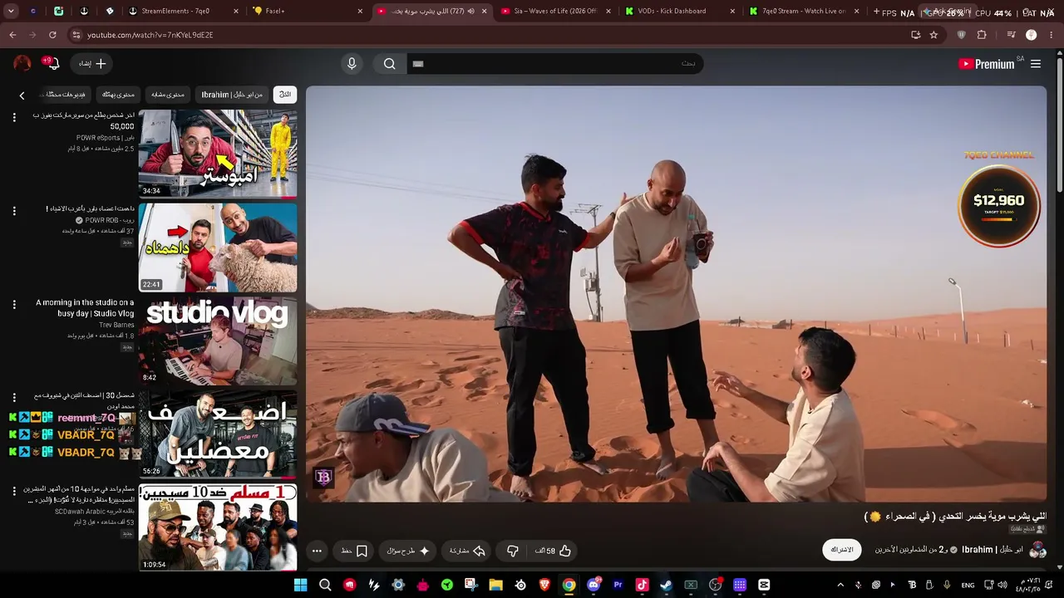Image resolution: width=1064 pixels, height=598 pixels.
Task: Expand more filter chips with the arrow
Action: [22, 95]
